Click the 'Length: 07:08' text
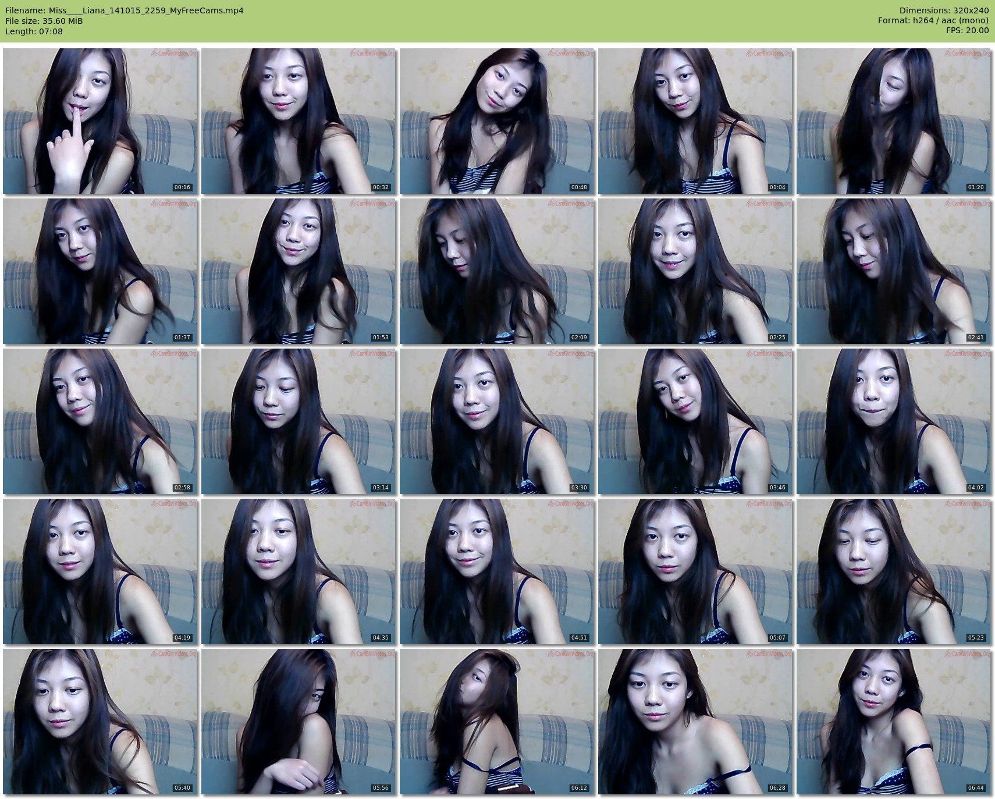This screenshot has width=995, height=799. [34, 31]
